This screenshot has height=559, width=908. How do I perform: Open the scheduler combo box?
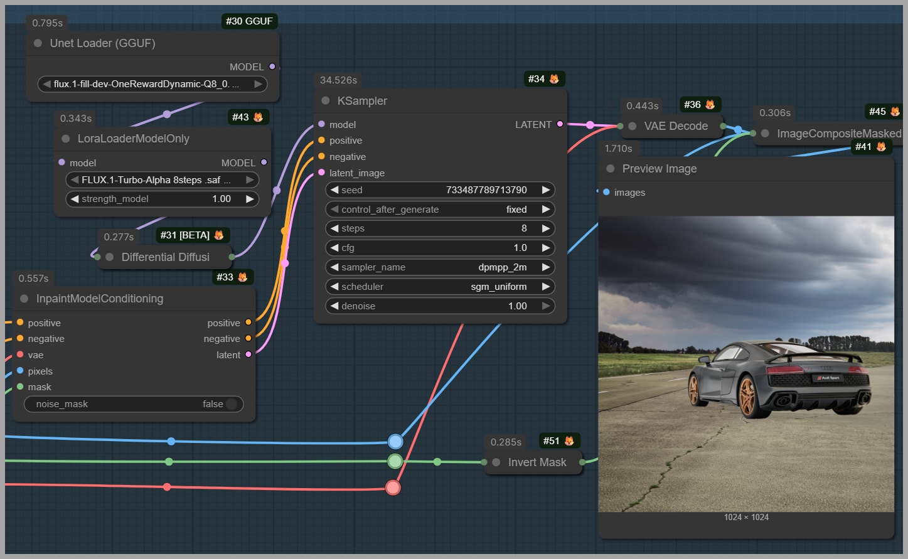click(x=439, y=287)
